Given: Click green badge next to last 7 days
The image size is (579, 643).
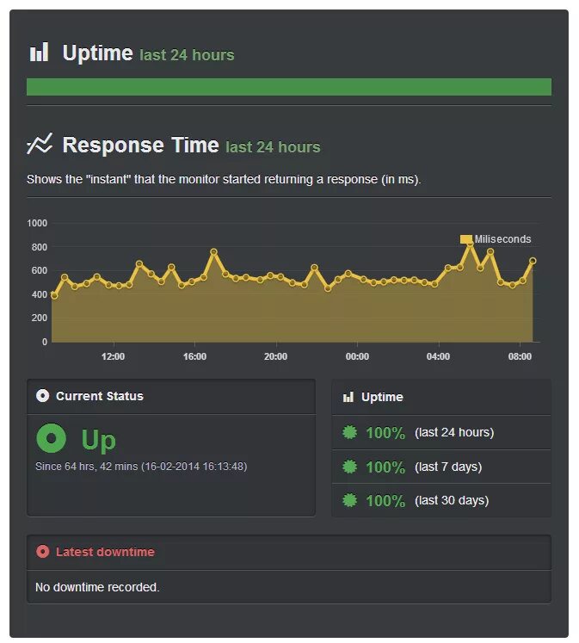Looking at the screenshot, I should coord(349,467).
